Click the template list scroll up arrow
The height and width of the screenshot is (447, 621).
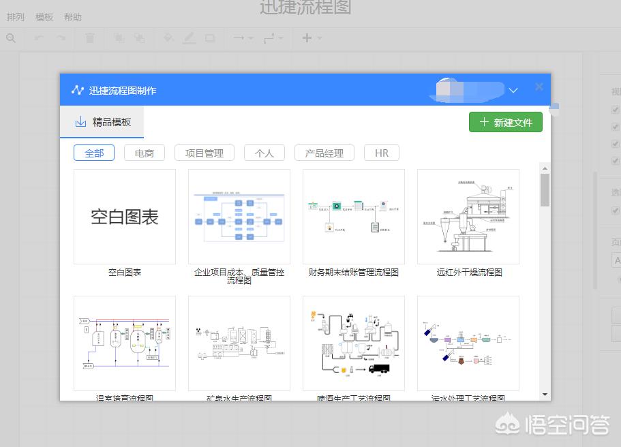pyautogui.click(x=545, y=168)
